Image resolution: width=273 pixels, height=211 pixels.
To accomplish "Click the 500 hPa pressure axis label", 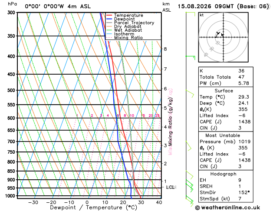I will pyautogui.click(x=12, y=90).
